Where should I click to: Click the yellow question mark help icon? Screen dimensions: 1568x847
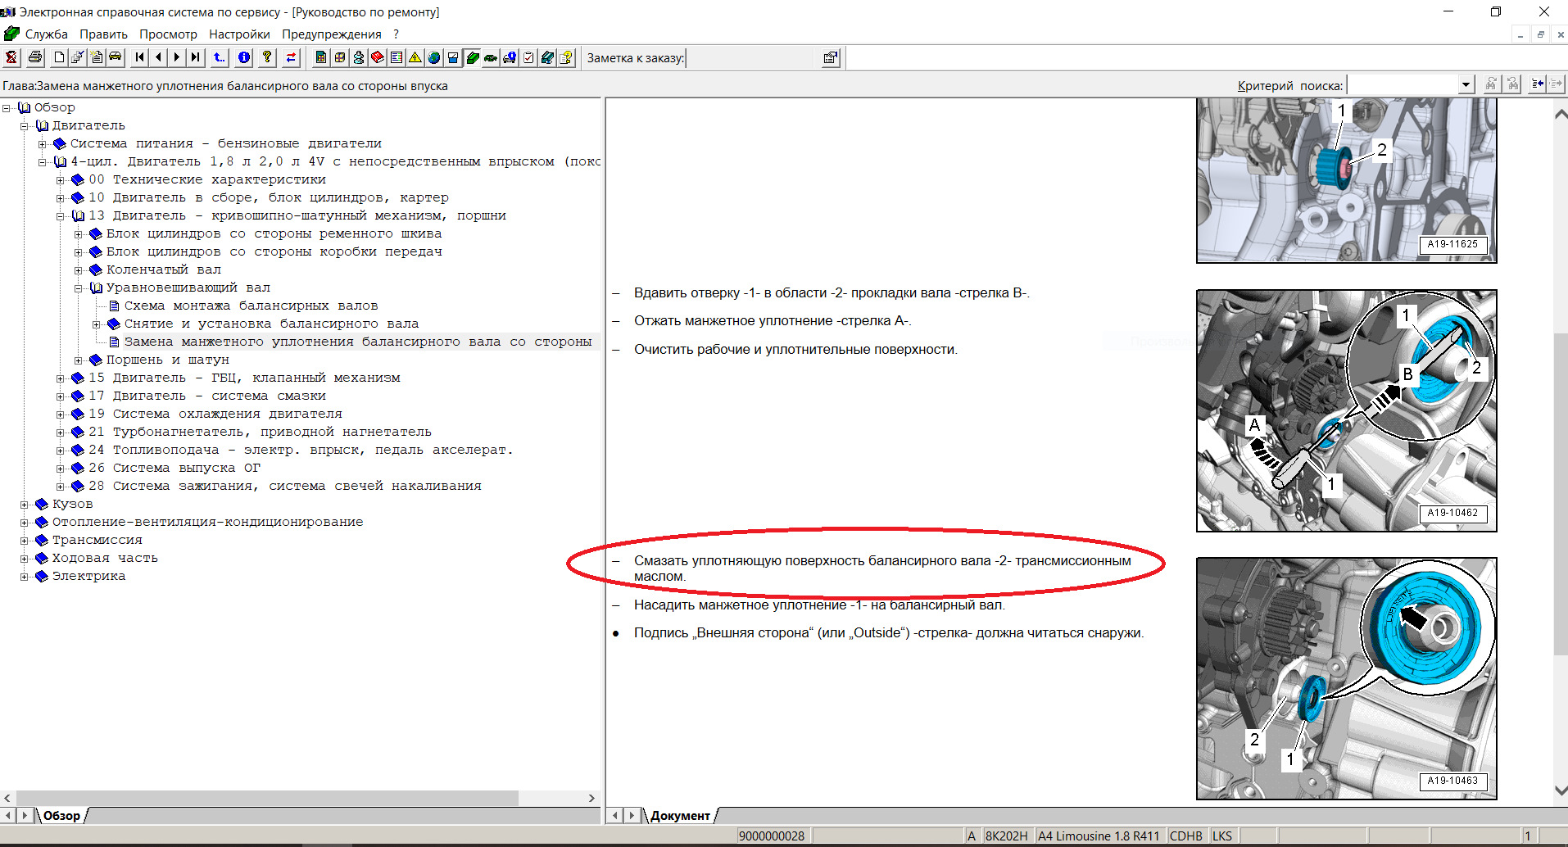click(x=267, y=57)
